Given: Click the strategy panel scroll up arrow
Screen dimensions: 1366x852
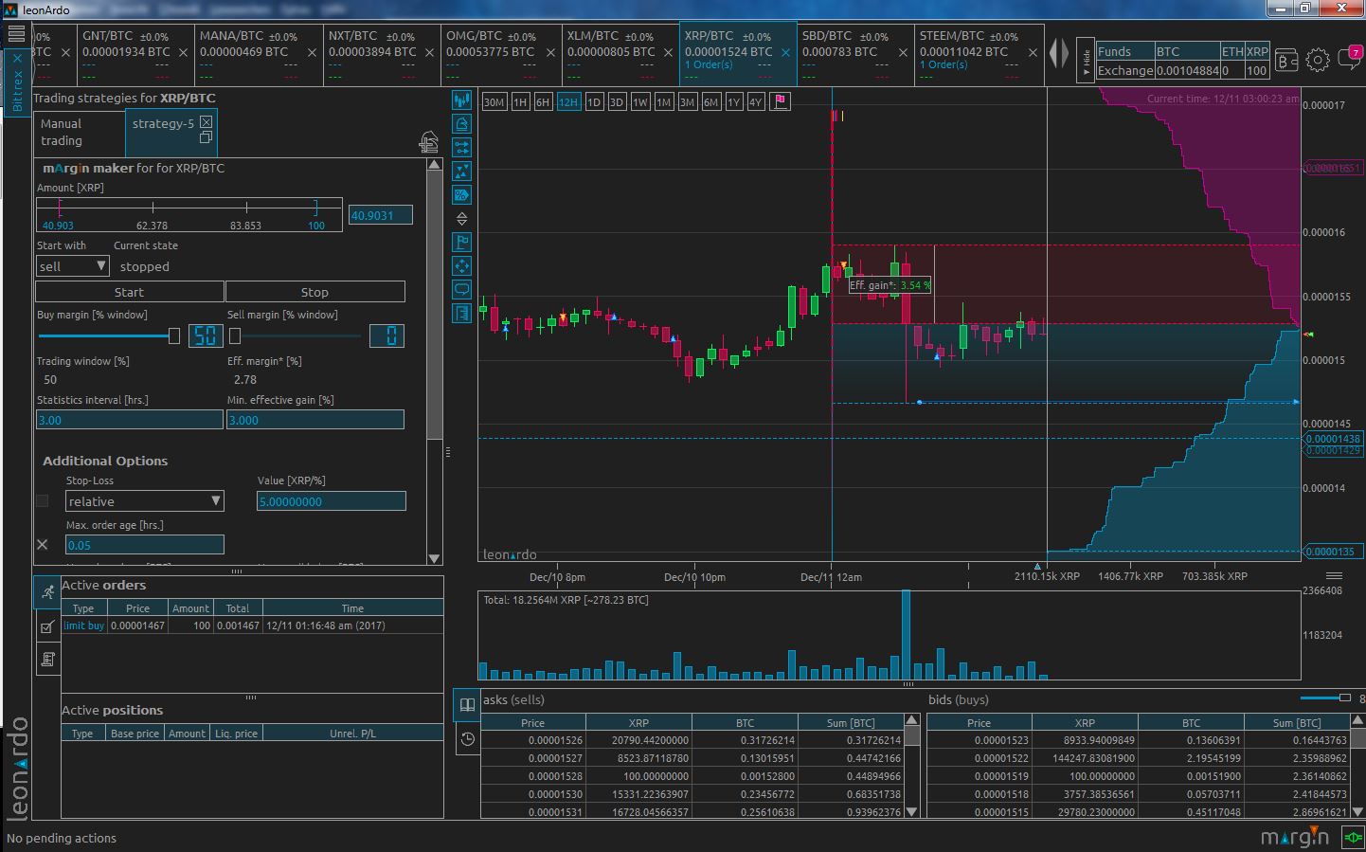Looking at the screenshot, I should coord(434,165).
